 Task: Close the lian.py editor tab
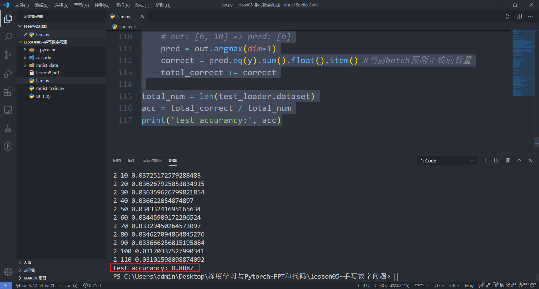click(142, 16)
